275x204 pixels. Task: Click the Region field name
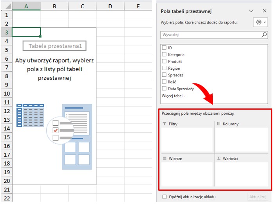coord(174,69)
